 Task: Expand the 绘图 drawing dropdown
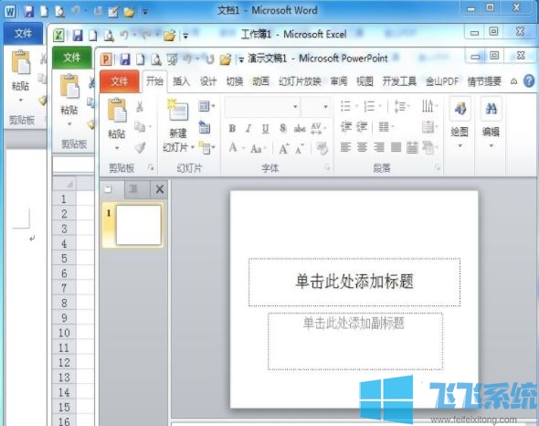(460, 146)
